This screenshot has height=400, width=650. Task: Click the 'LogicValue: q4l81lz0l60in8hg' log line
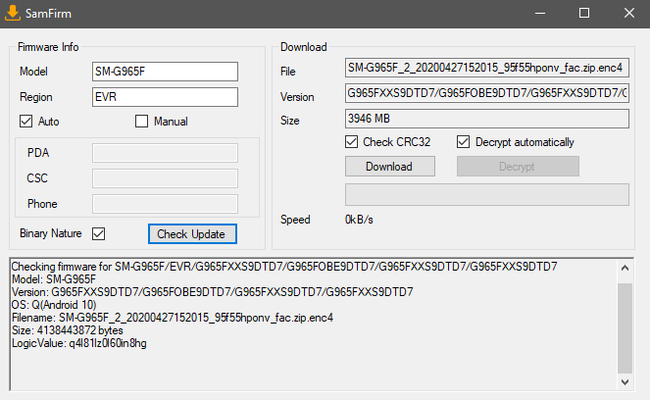[78, 343]
